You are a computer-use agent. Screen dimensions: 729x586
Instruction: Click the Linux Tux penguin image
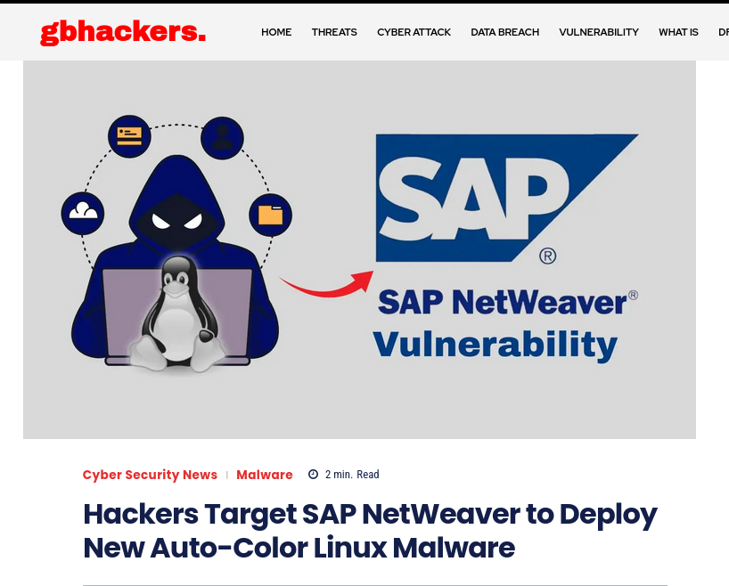(x=177, y=313)
